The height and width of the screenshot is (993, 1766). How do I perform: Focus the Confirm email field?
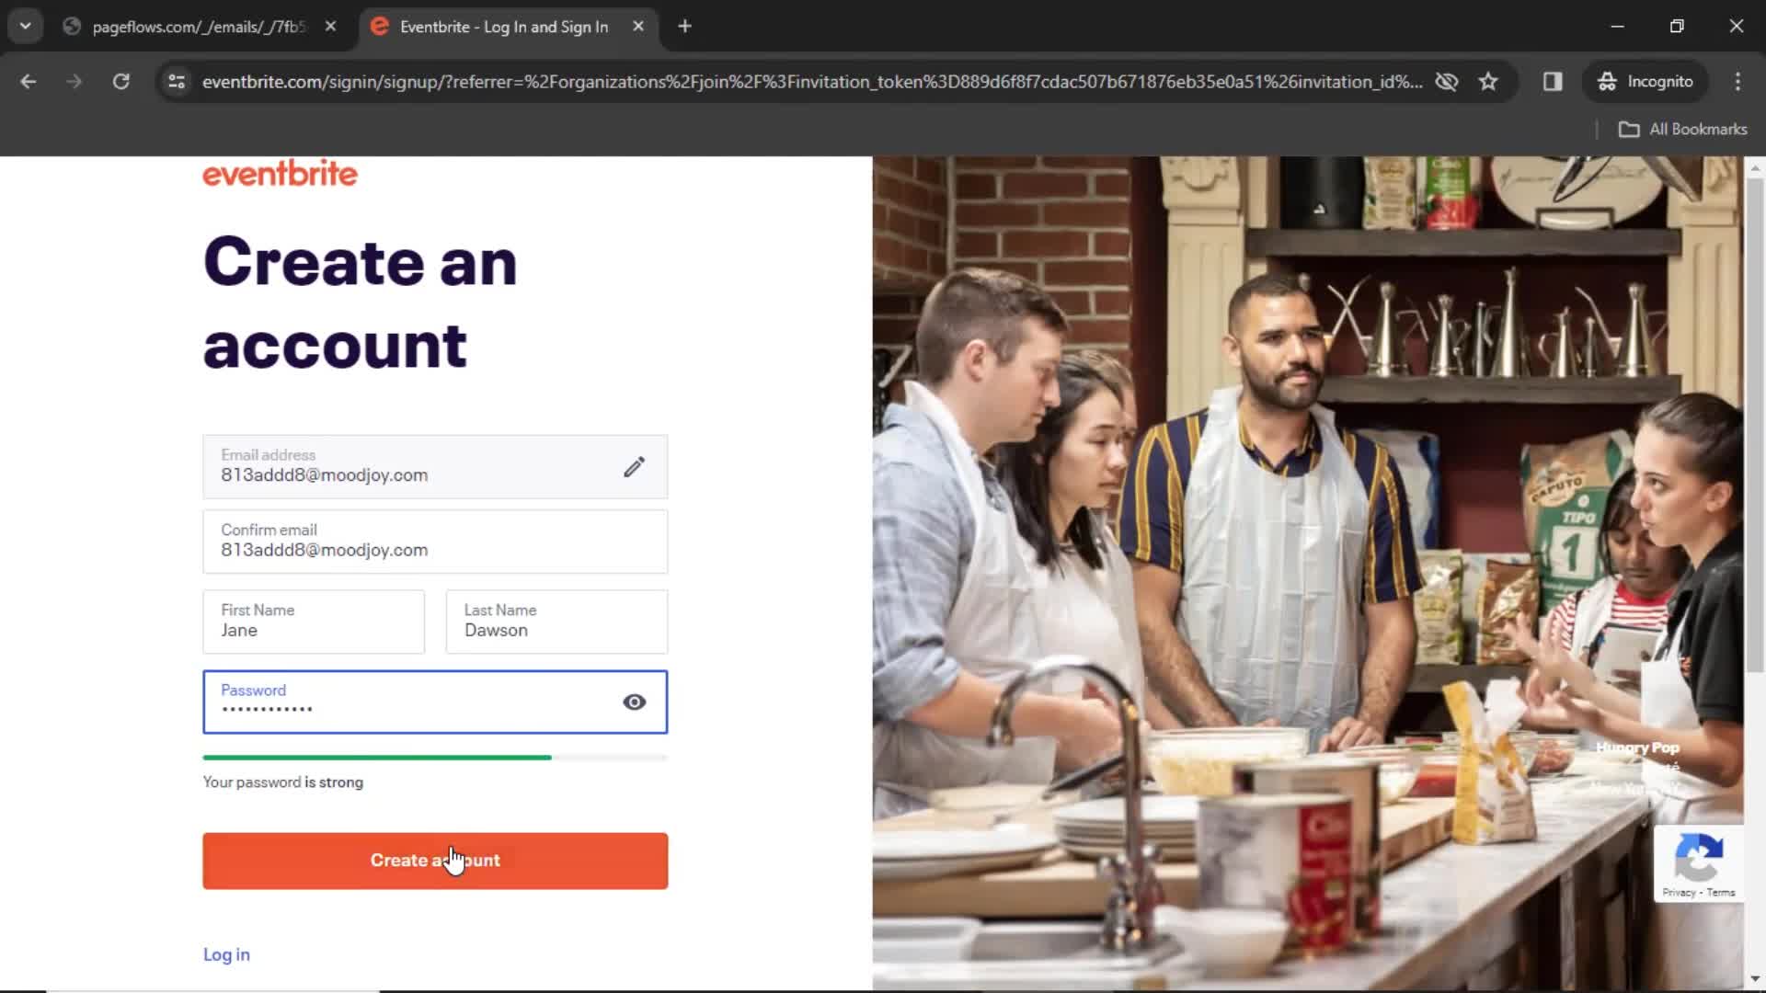point(435,542)
